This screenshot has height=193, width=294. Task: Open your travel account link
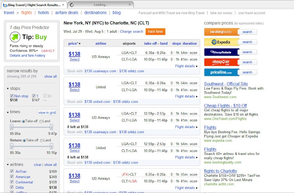pos(252,13)
